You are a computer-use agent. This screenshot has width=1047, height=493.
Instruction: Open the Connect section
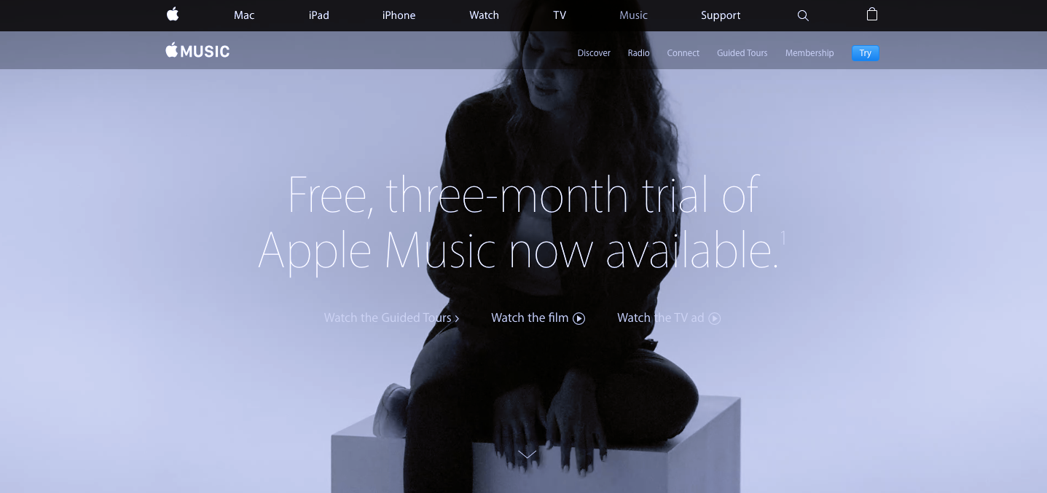pos(683,53)
